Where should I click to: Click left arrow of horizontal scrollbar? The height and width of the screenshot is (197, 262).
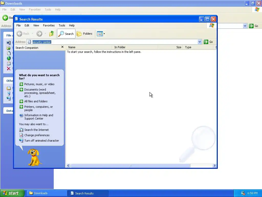pyautogui.click(x=68, y=166)
